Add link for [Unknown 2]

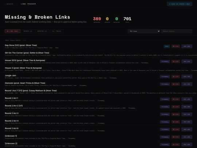187,144
